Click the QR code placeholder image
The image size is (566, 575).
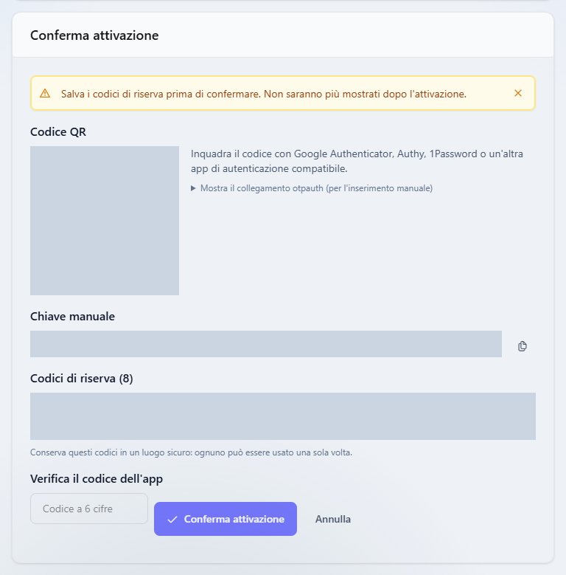pos(105,221)
